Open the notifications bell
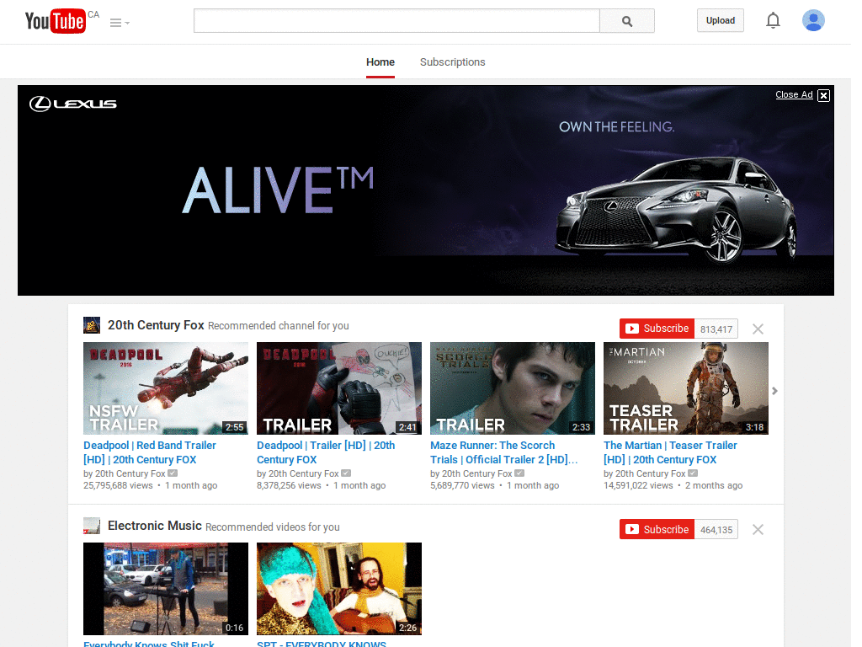 pos(773,20)
